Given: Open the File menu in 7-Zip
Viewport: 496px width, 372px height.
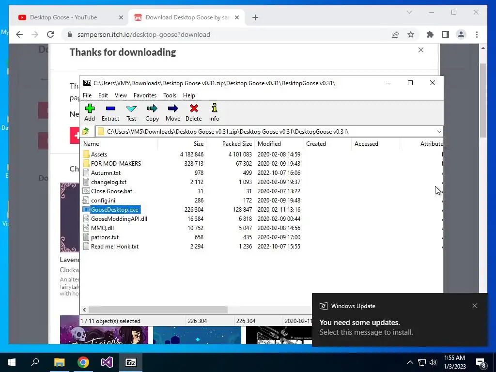Looking at the screenshot, I should [87, 95].
